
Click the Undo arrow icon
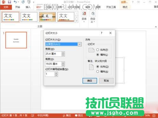tap(15, 2)
